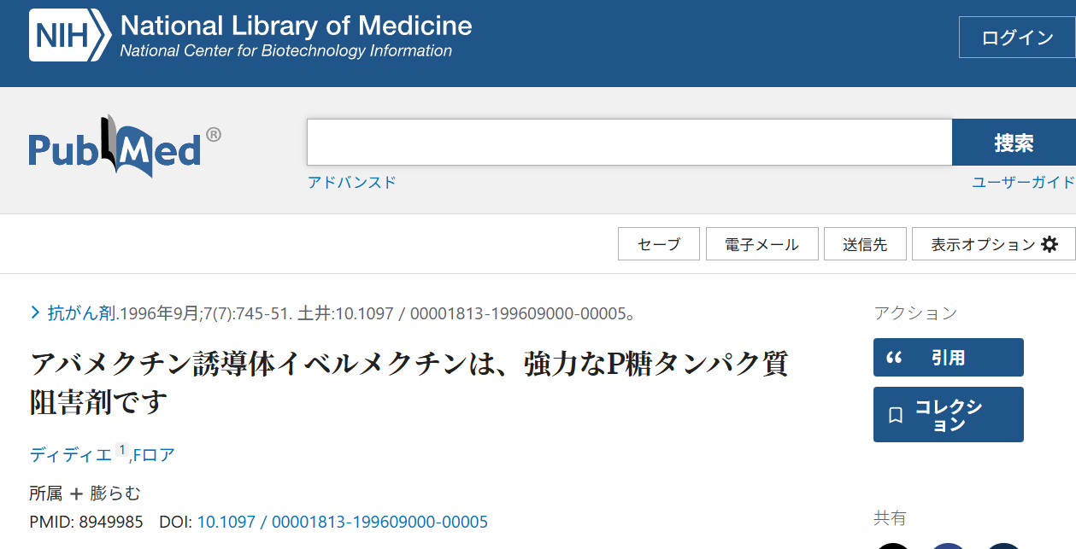
Task: Open author affiliation superscript 1
Action: [x=121, y=450]
